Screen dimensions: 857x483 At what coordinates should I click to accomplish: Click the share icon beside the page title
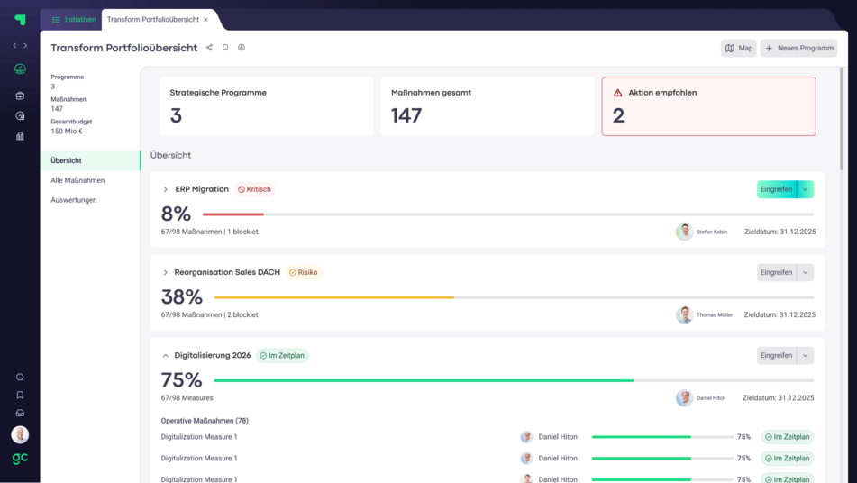click(x=209, y=48)
